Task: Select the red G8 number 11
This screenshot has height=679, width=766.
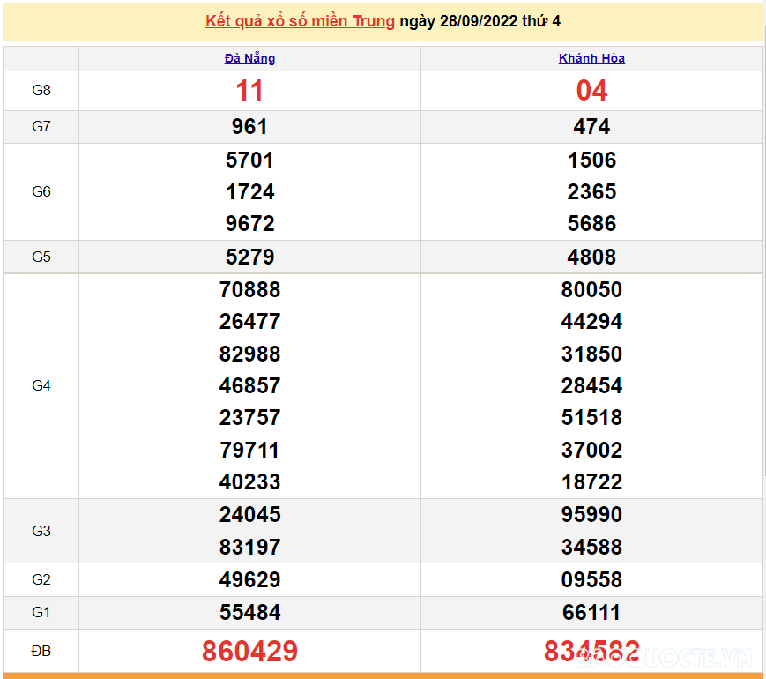Action: (249, 91)
